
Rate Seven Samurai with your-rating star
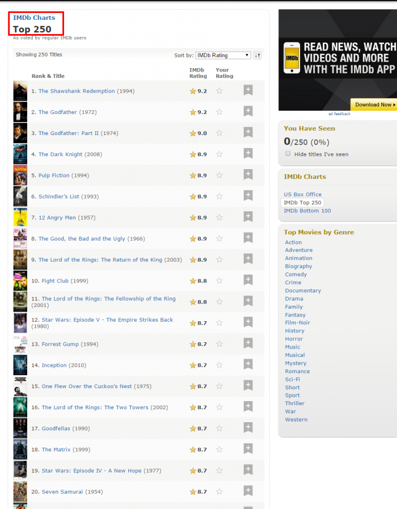(219, 492)
